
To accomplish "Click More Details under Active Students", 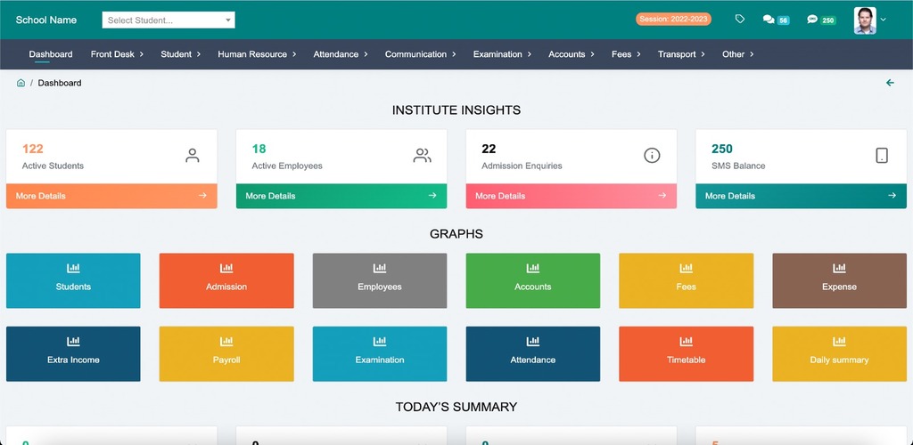I will coord(111,196).
